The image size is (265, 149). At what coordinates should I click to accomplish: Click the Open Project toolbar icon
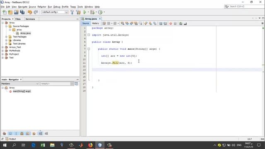[16, 12]
